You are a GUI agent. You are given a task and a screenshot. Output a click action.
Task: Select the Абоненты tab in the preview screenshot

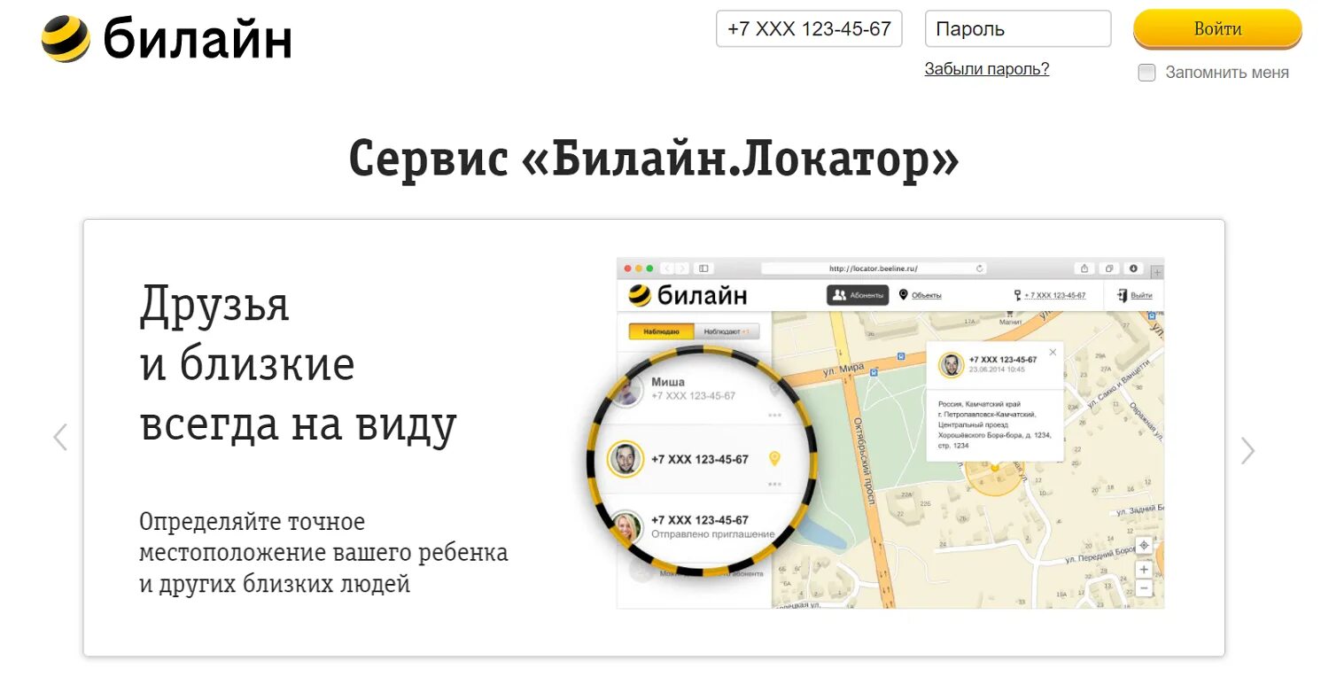coord(858,295)
